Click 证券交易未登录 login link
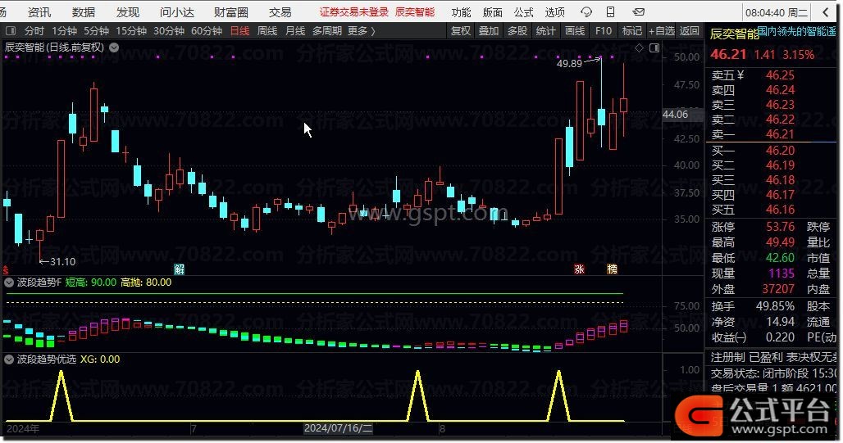 (x=353, y=11)
